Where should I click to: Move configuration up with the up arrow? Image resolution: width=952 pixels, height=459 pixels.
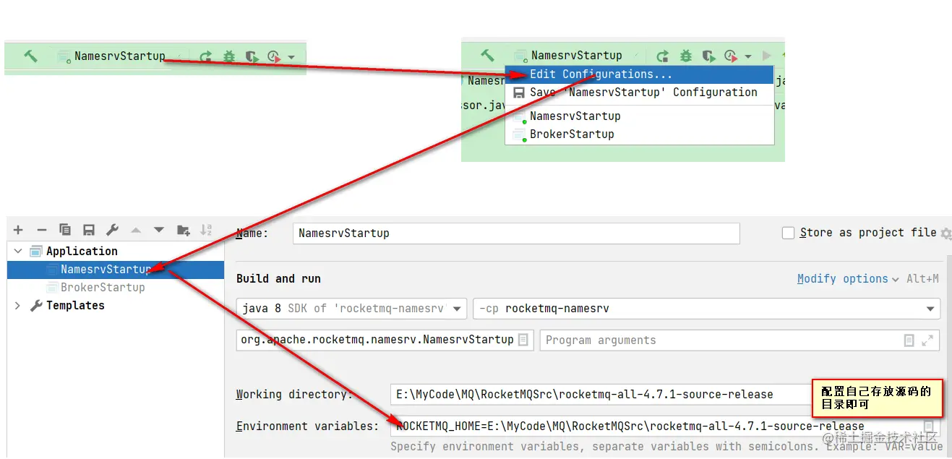pyautogui.click(x=136, y=230)
